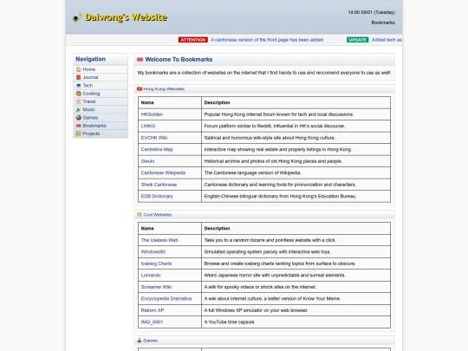Screen dimensions: 468x351
Task: Click the Travel icon in navigation
Action: click(79, 101)
